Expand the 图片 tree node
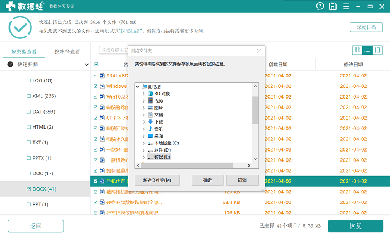 click(144, 108)
